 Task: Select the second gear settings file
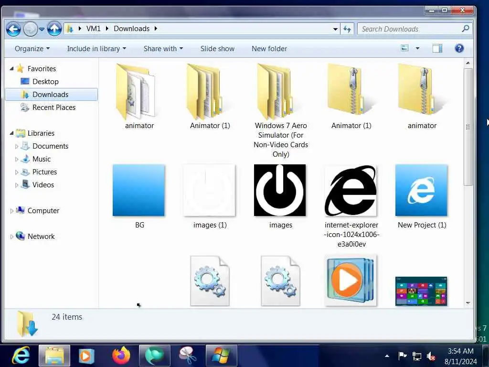pyautogui.click(x=280, y=281)
